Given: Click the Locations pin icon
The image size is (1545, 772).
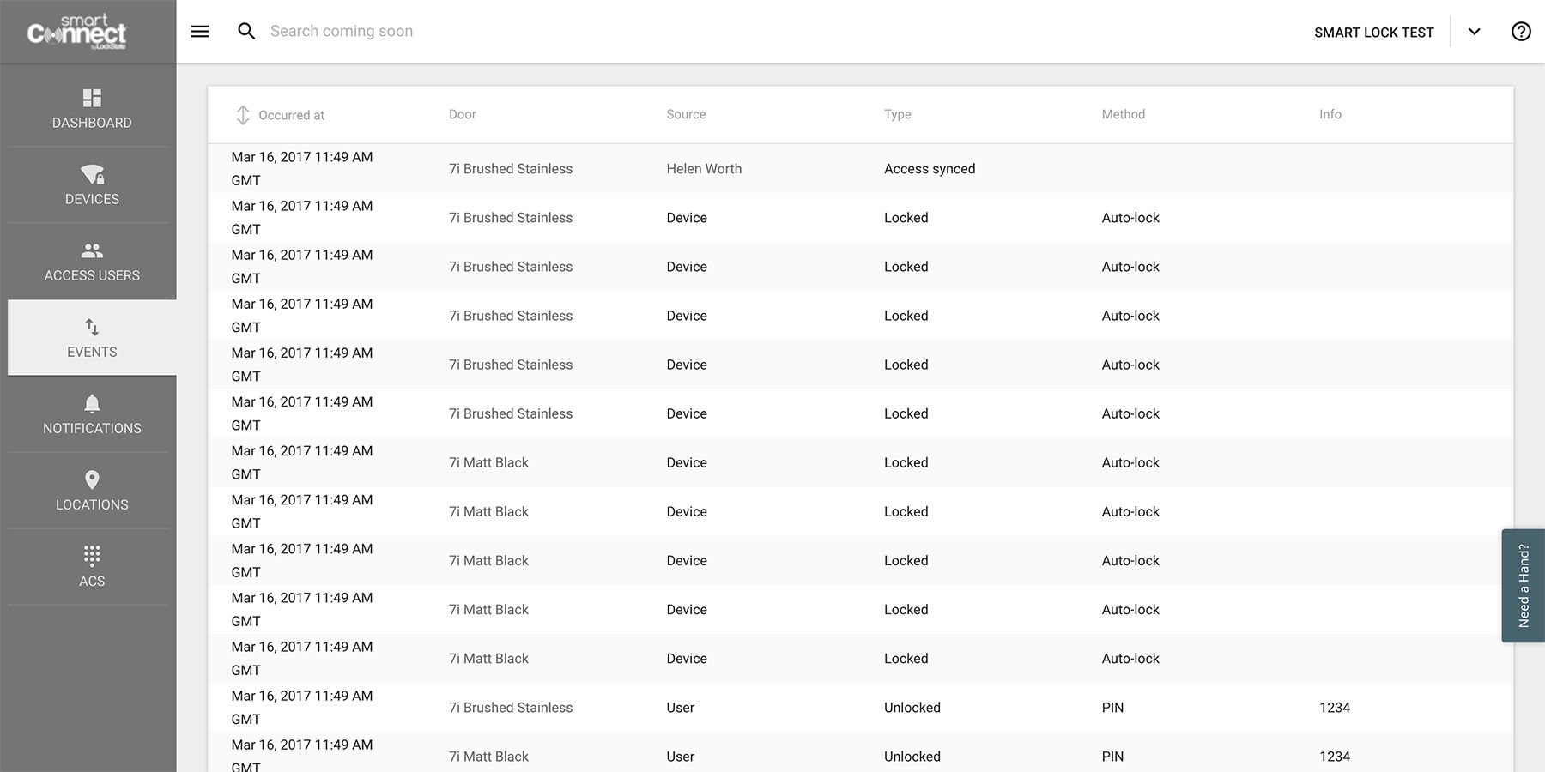Looking at the screenshot, I should pos(92,479).
